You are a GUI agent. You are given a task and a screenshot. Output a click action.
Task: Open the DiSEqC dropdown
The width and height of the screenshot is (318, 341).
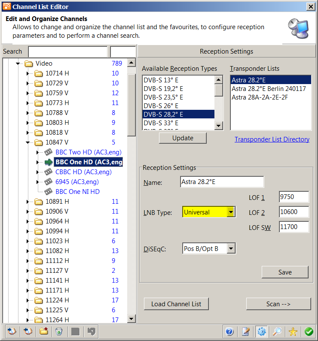coord(231,248)
